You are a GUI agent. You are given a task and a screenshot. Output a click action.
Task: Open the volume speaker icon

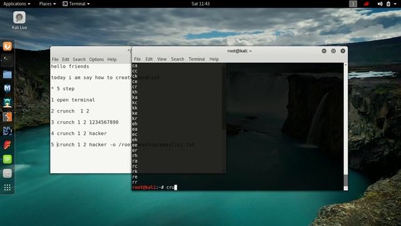click(x=380, y=4)
